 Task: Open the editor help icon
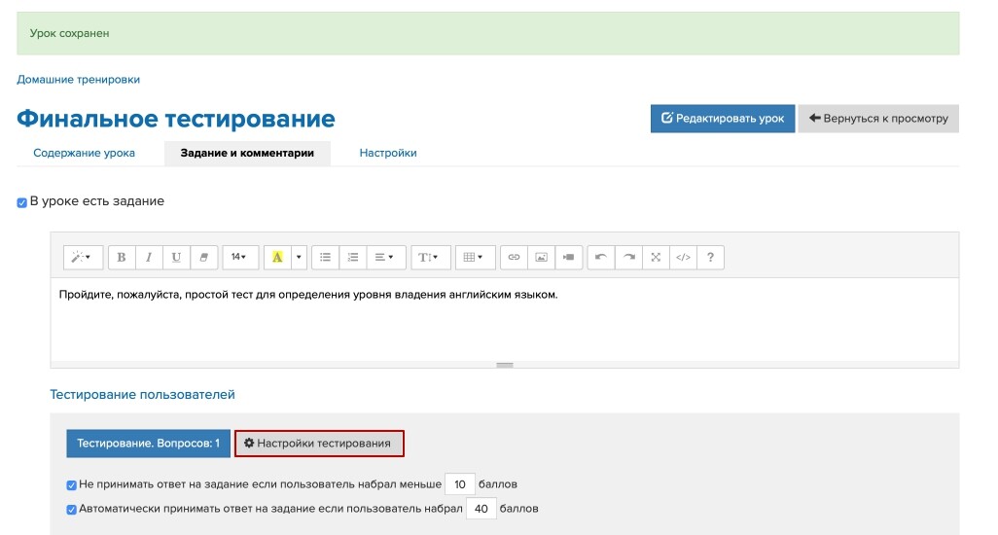pyautogui.click(x=710, y=257)
